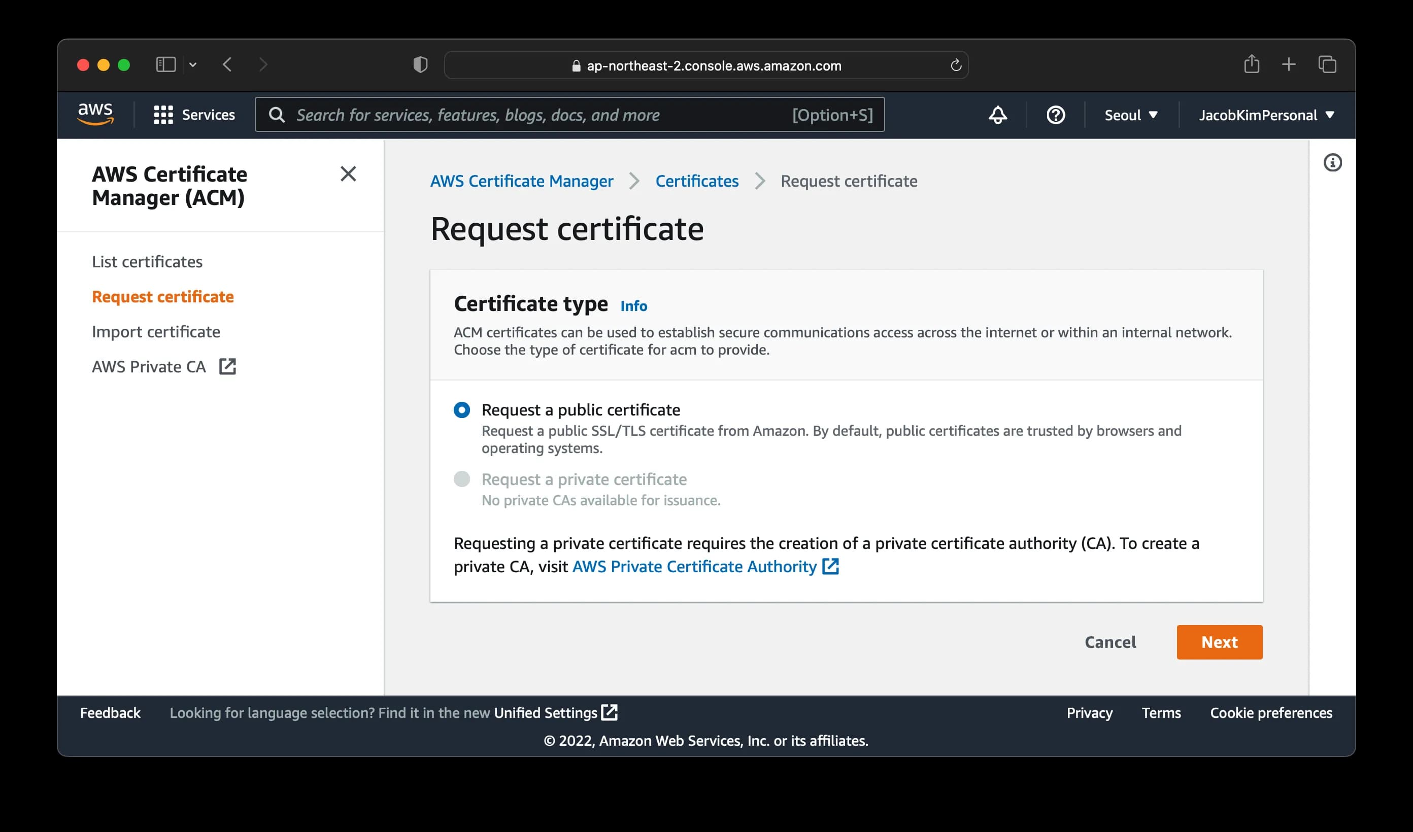Open the AWS Services menu

click(194, 114)
